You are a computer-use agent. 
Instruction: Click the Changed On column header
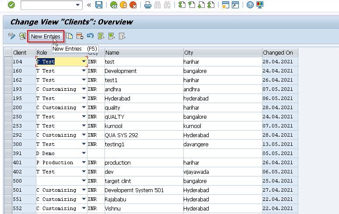(x=280, y=52)
